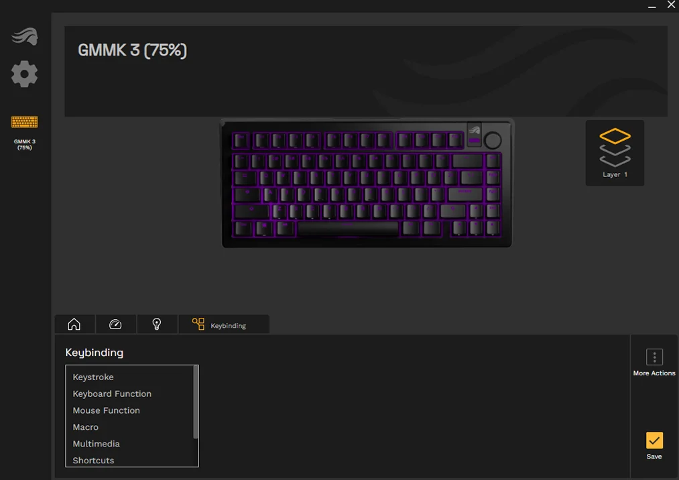
Task: Open the Glorious logo home page
Action: click(x=25, y=36)
